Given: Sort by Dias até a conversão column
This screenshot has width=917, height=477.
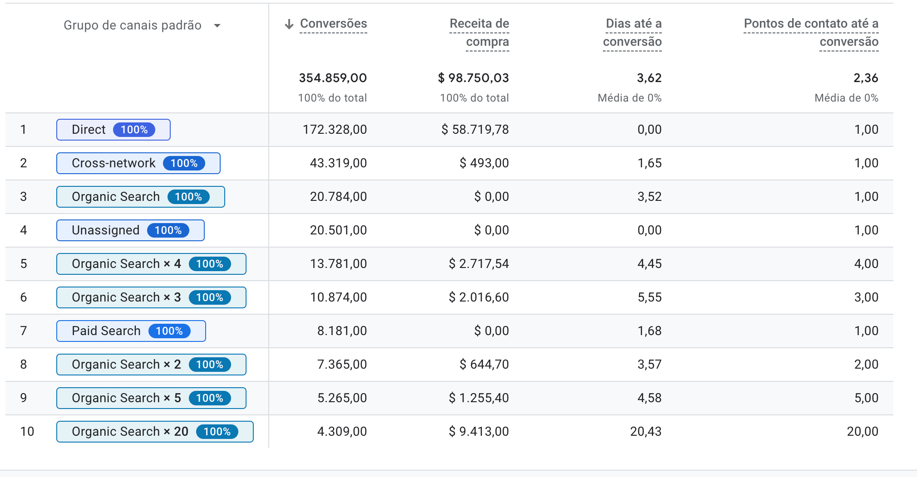Looking at the screenshot, I should point(632,32).
